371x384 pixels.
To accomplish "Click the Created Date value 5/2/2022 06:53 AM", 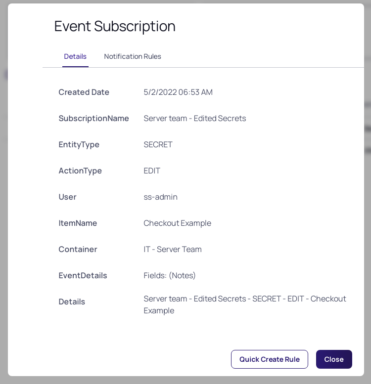I will (178, 92).
